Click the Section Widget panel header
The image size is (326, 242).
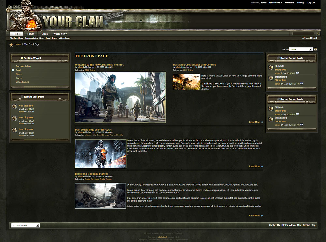pyautogui.click(x=40, y=58)
